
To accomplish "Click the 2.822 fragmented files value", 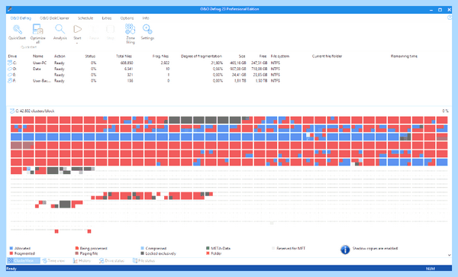I will click(165, 63).
